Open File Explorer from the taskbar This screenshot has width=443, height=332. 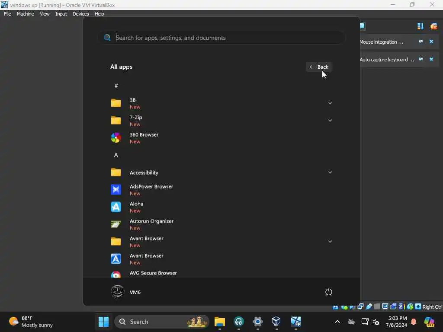click(x=219, y=322)
